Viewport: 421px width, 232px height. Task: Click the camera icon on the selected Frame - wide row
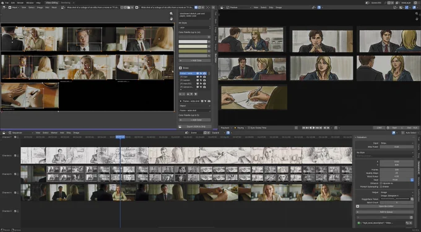(204, 74)
